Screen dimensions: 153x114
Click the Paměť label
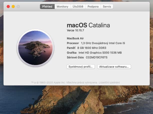point(71,48)
